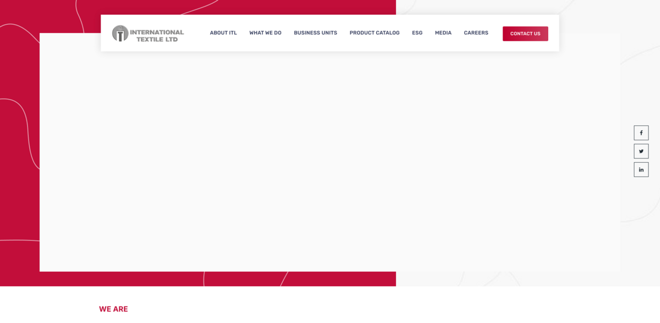660x323 pixels.
Task: Click empty navbar space between logo and About ITL
Action: point(196,33)
